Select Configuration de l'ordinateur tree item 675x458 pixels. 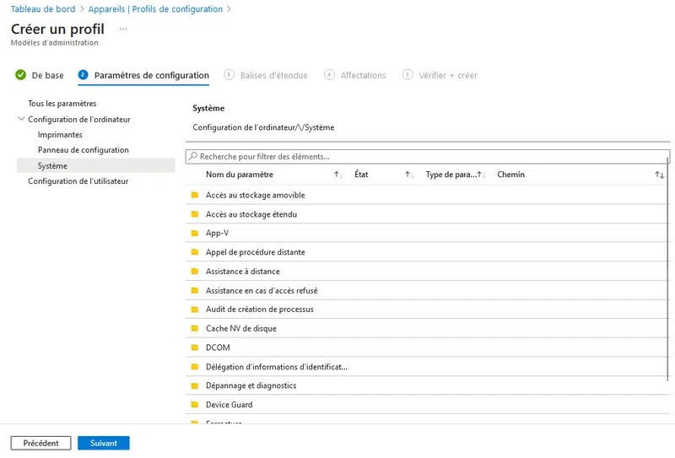(79, 119)
